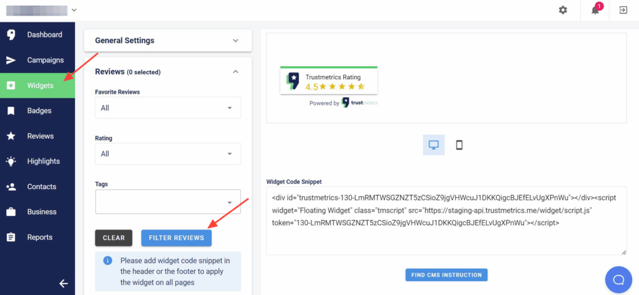The image size is (639, 295).
Task: Open the account name dropdown chevron
Action: click(x=74, y=10)
